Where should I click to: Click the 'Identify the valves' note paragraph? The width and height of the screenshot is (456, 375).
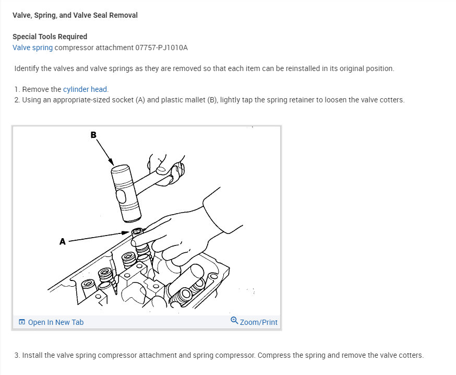[204, 68]
